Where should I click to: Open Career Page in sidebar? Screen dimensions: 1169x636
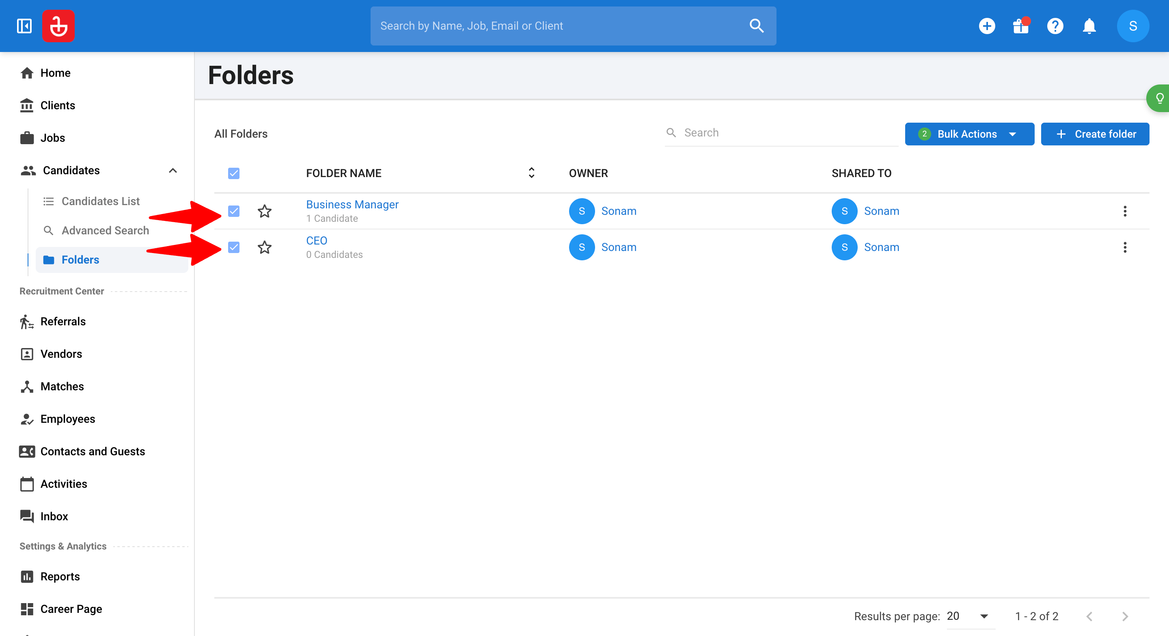(x=71, y=609)
